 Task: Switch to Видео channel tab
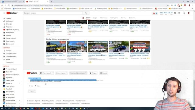click(95, 18)
